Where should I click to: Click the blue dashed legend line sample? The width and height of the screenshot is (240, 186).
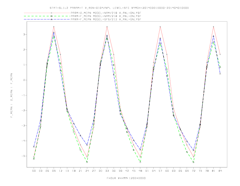pos(47,19)
